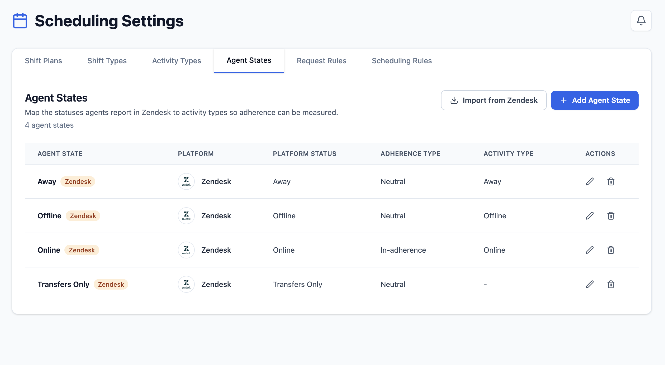665x365 pixels.
Task: Select the Transfers Only agent state name
Action: click(63, 284)
